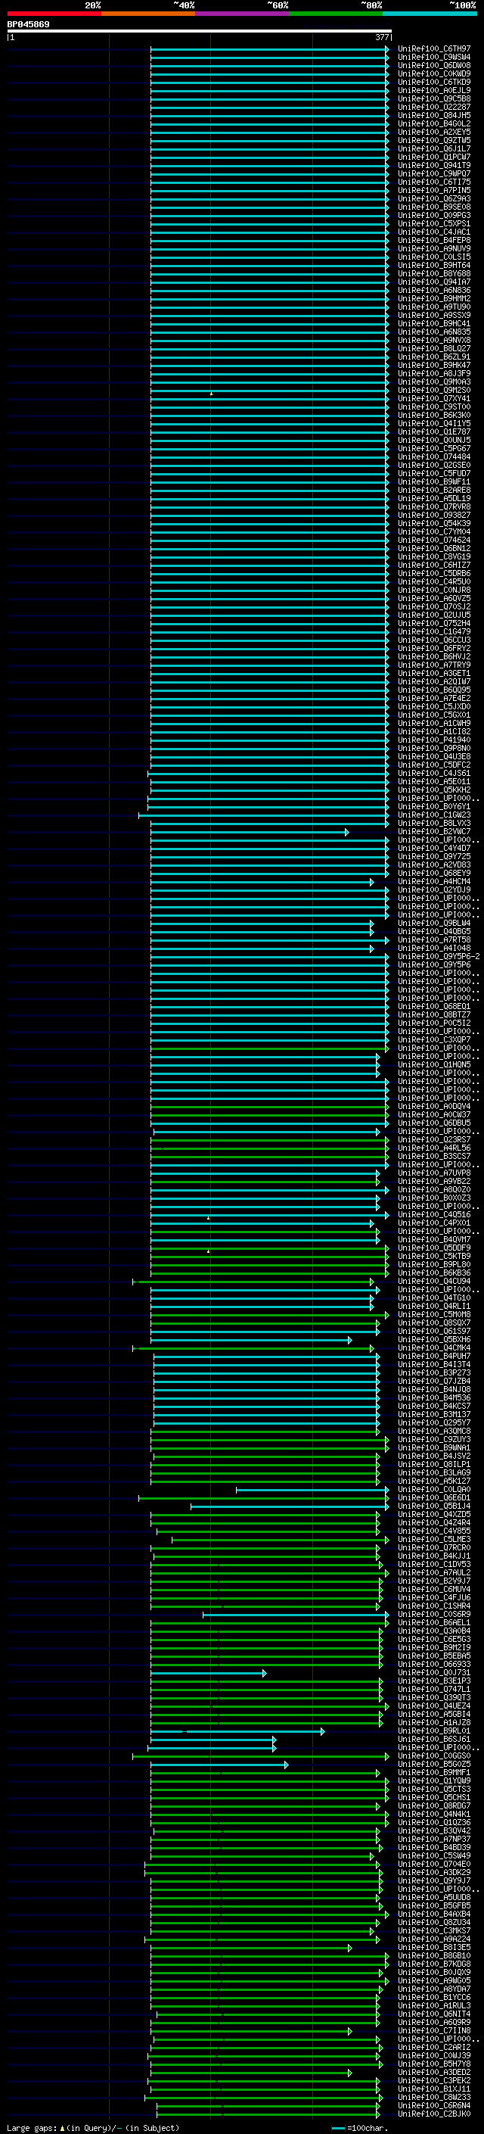
Task: Select the UniRef100_Q941T9 label
Action: 433,166
